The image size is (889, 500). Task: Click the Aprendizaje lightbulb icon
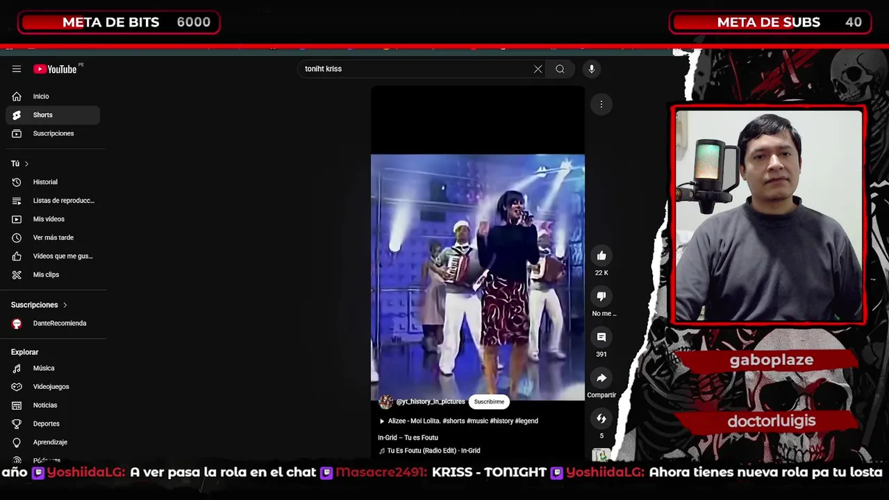(17, 442)
